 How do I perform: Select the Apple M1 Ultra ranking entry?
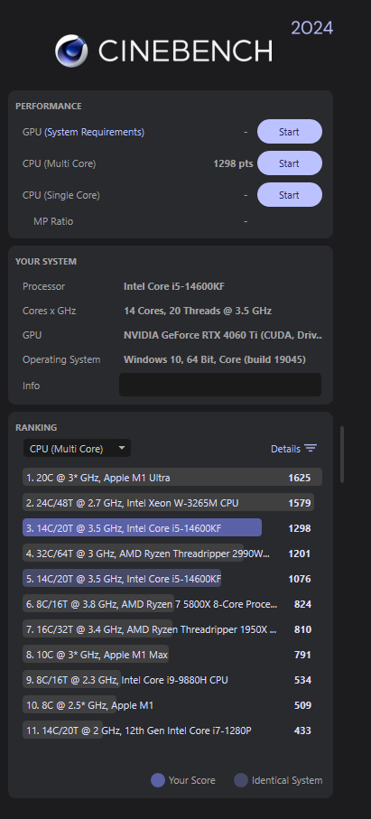[x=172, y=478]
